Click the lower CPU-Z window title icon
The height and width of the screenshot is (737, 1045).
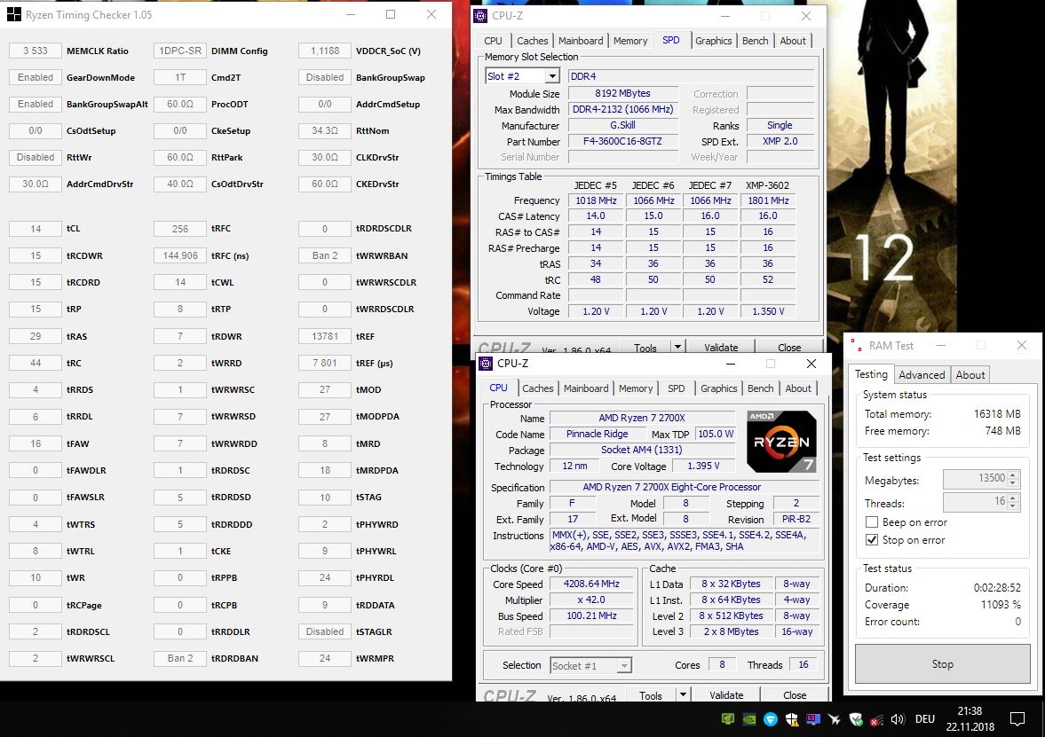pyautogui.click(x=486, y=364)
